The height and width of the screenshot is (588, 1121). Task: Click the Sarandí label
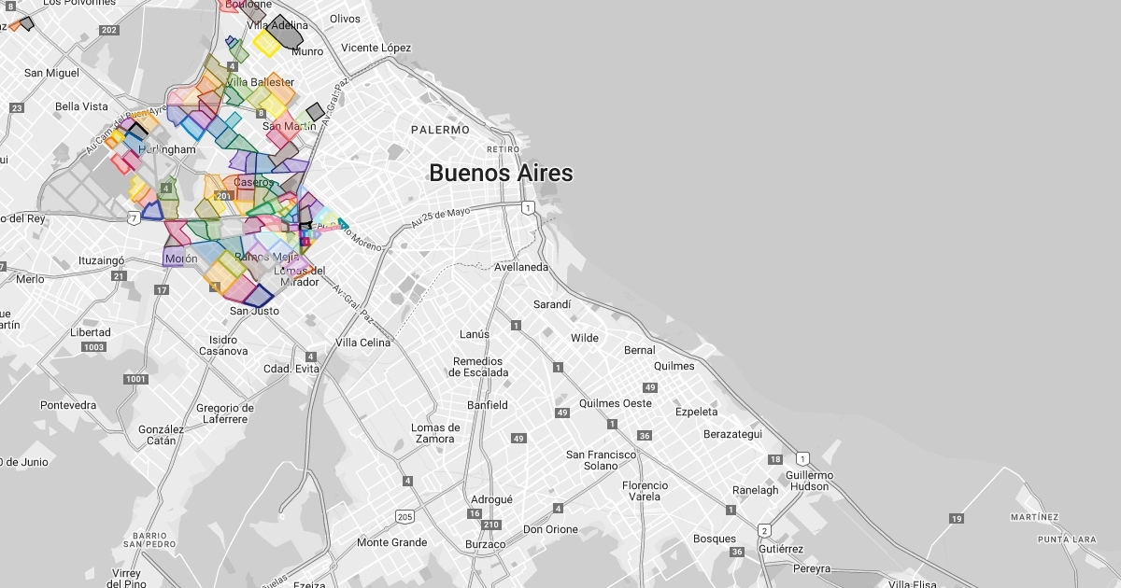pyautogui.click(x=551, y=304)
